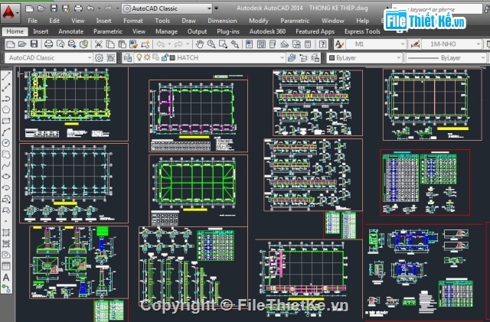The height and width of the screenshot is (322, 490).
Task: Select the Zoom Realtime magnifier tool
Action: pyautogui.click(x=211, y=44)
